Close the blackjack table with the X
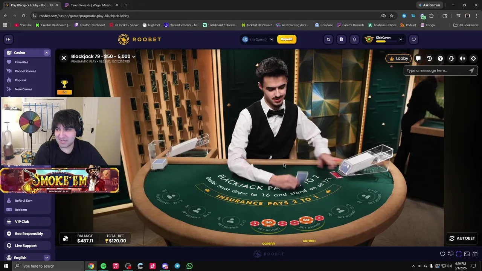Screen dimensions: 482x271 [x=64, y=58]
